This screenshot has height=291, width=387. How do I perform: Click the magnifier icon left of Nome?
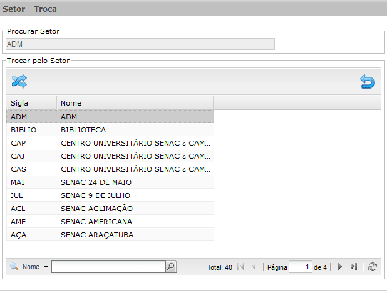point(14,267)
